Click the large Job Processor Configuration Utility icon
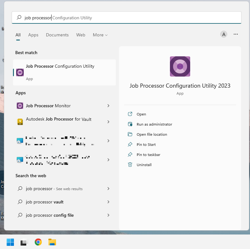This screenshot has height=249, width=250. [180, 66]
